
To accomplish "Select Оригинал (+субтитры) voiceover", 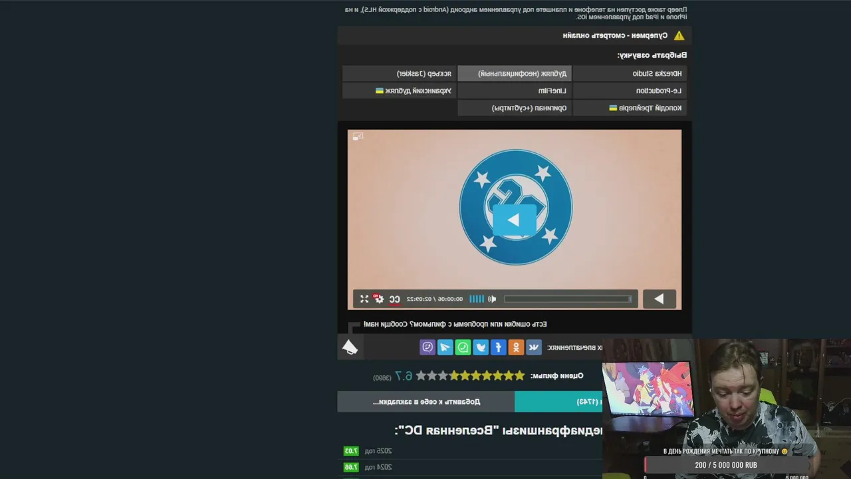I will coord(515,108).
